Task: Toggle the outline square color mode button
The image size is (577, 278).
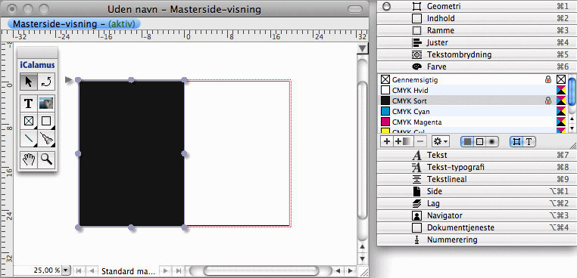Action: (479, 142)
